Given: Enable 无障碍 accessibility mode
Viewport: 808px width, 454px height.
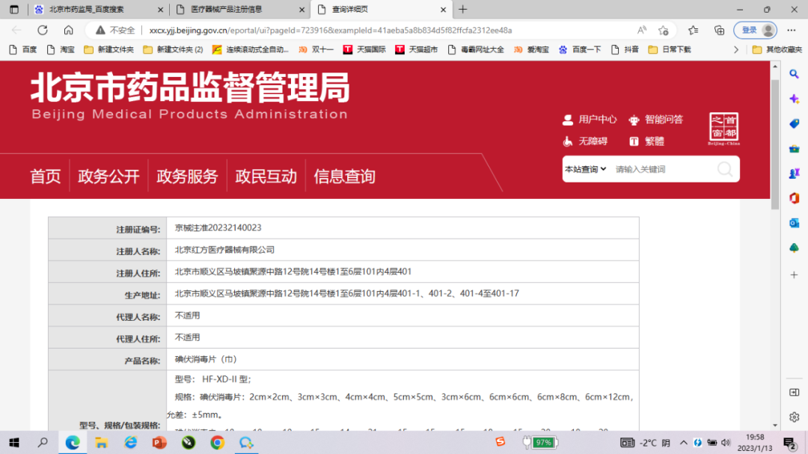Looking at the screenshot, I should (x=585, y=141).
